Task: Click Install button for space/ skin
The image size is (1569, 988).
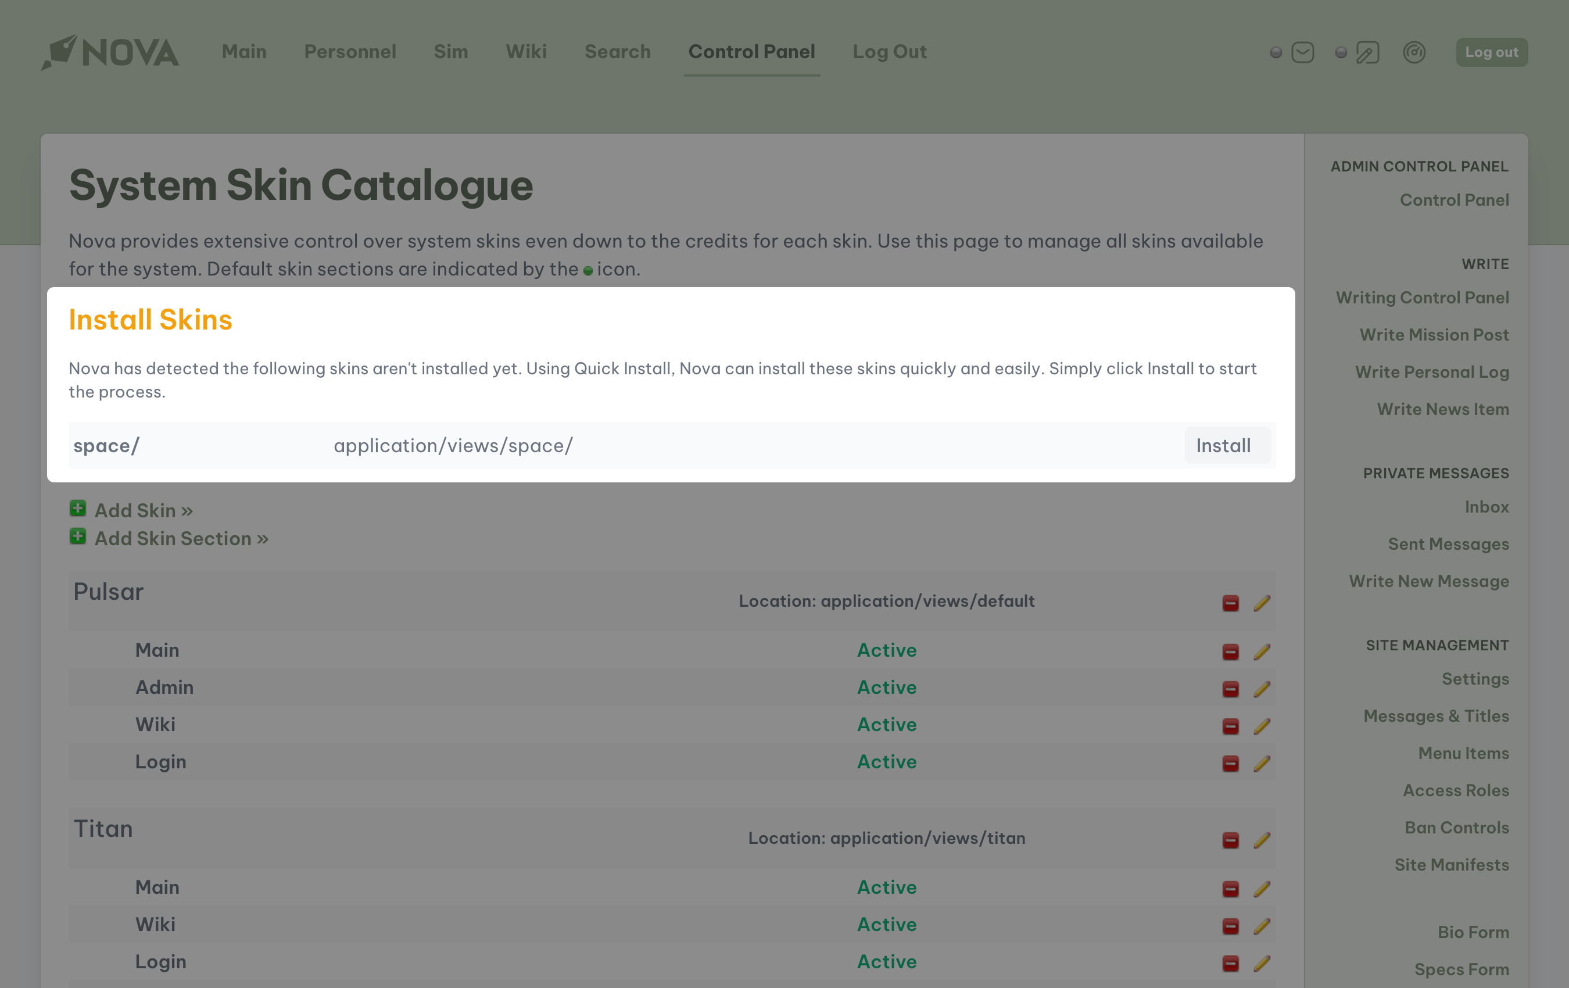Action: 1224,445
